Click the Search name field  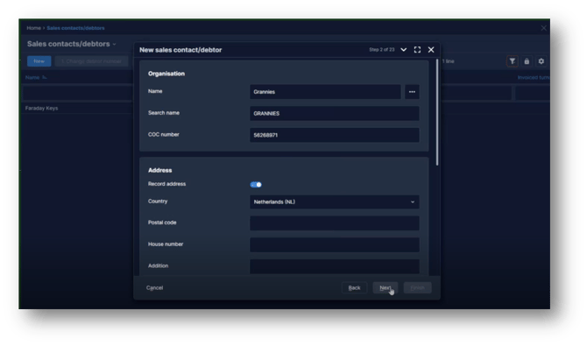coord(335,114)
